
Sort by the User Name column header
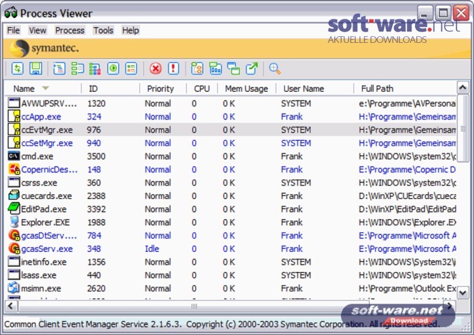[314, 88]
